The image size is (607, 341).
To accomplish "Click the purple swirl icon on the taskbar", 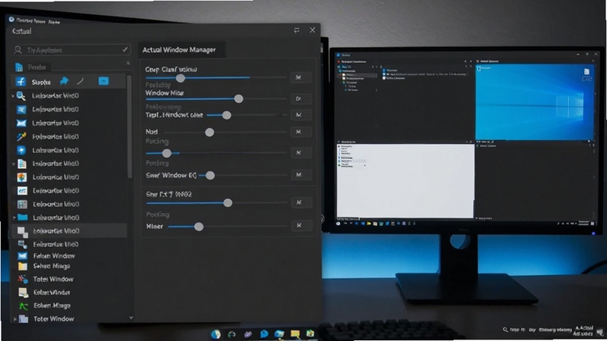I will 248,334.
